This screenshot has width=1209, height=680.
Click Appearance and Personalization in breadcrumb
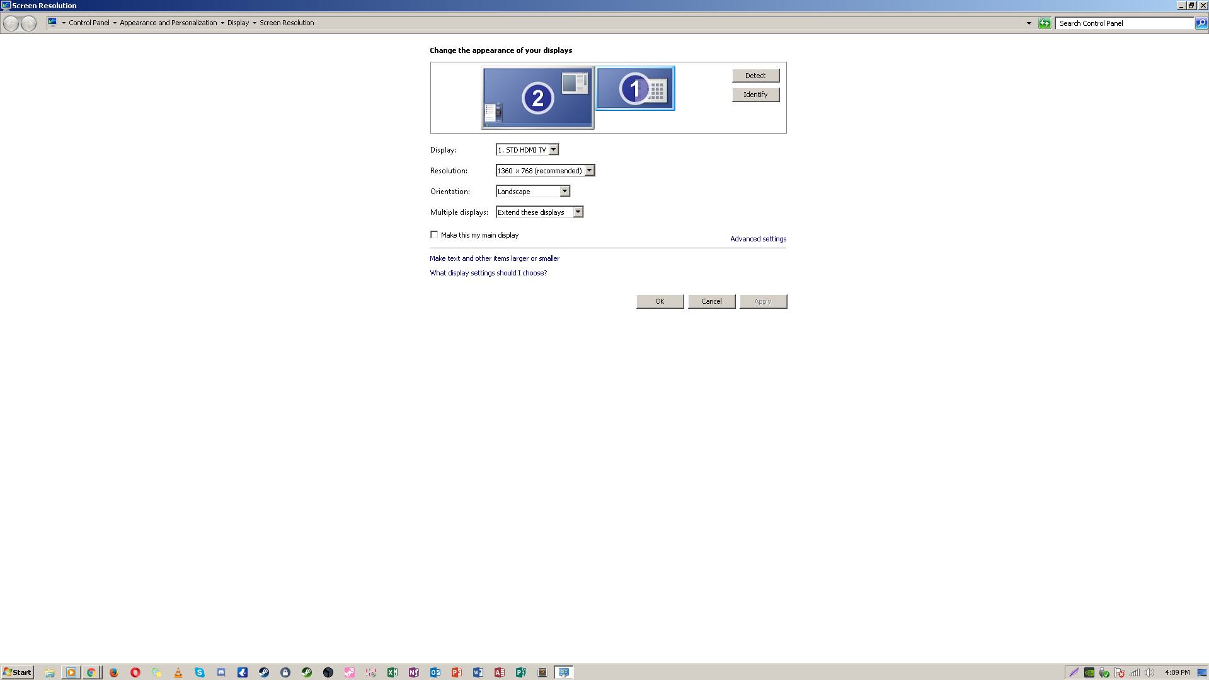click(168, 23)
